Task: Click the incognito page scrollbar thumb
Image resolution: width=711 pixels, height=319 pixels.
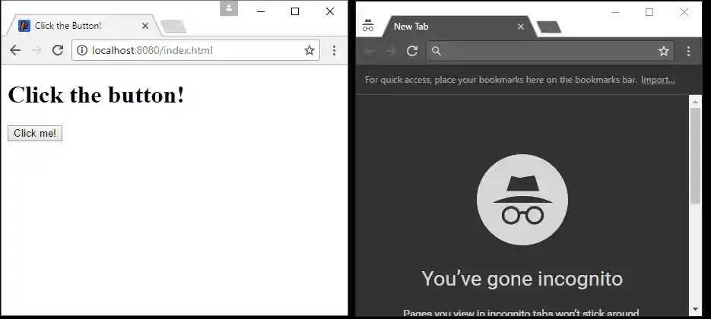Action: (x=696, y=156)
